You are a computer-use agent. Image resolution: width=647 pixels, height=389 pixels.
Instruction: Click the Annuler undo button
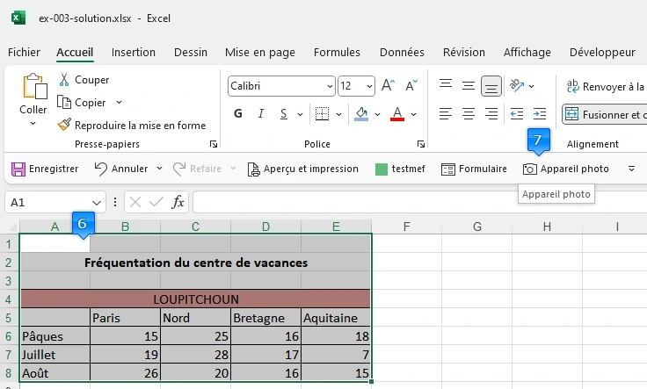click(121, 169)
